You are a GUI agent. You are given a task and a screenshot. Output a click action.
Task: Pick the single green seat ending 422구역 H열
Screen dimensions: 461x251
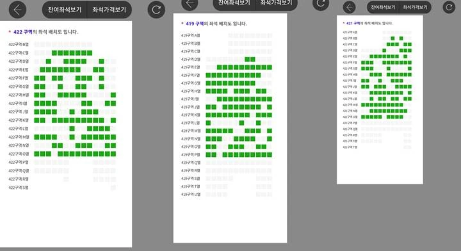coord(113,95)
